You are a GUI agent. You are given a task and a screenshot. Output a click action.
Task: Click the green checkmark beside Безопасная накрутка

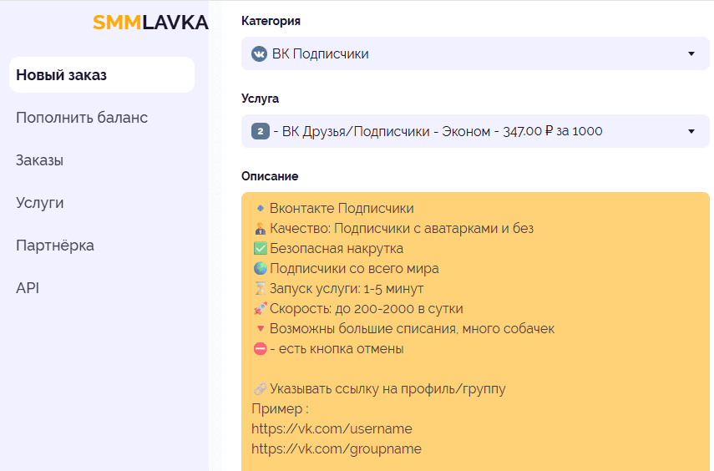(260, 248)
